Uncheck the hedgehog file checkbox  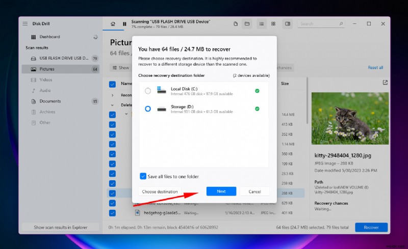click(112, 213)
